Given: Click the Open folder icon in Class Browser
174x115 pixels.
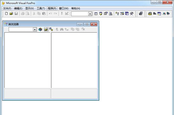Looking at the screenshot, I should pyautogui.click(x=46, y=29).
